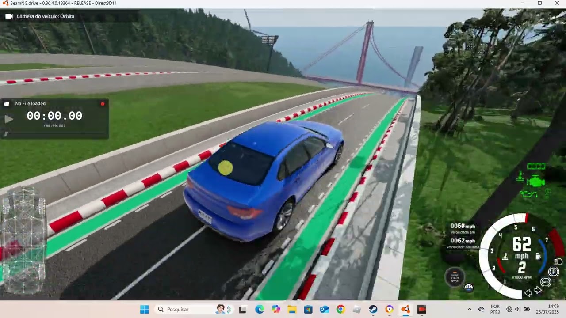Click the engine START STOP button
566x318 pixels.
(x=455, y=277)
